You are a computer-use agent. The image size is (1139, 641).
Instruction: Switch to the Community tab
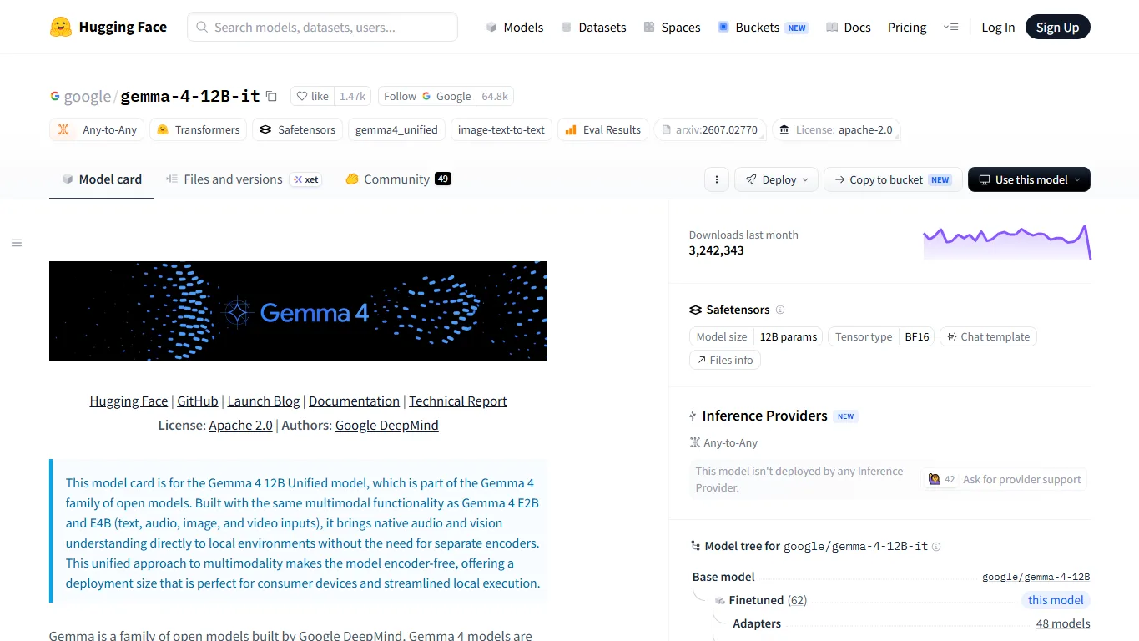pyautogui.click(x=398, y=179)
